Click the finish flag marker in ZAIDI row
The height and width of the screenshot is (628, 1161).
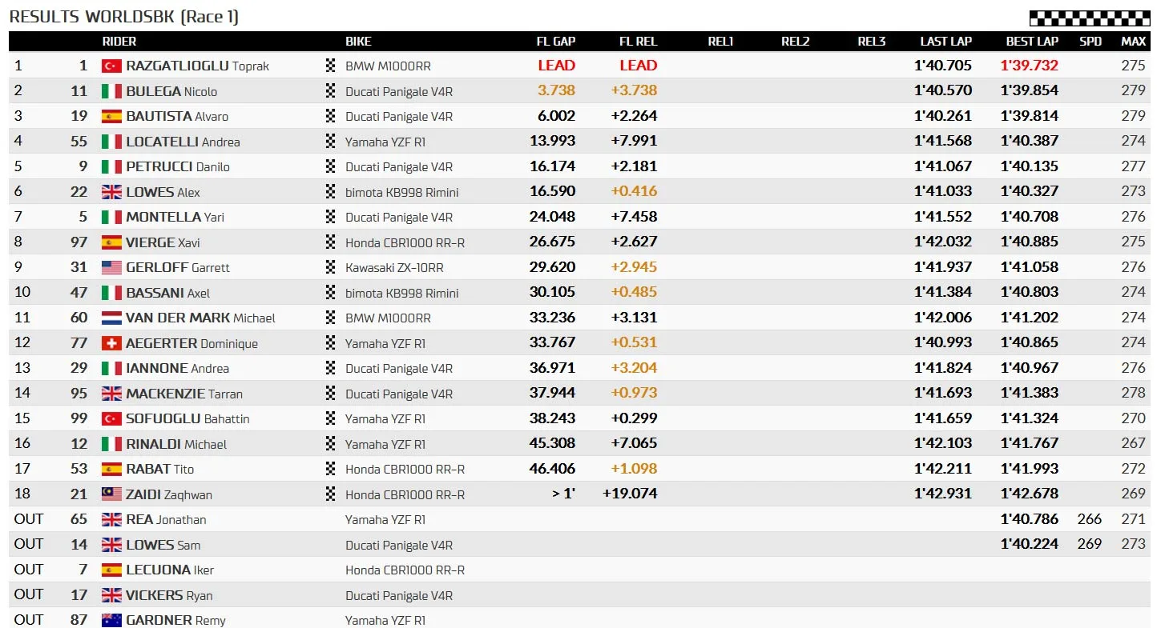point(330,494)
